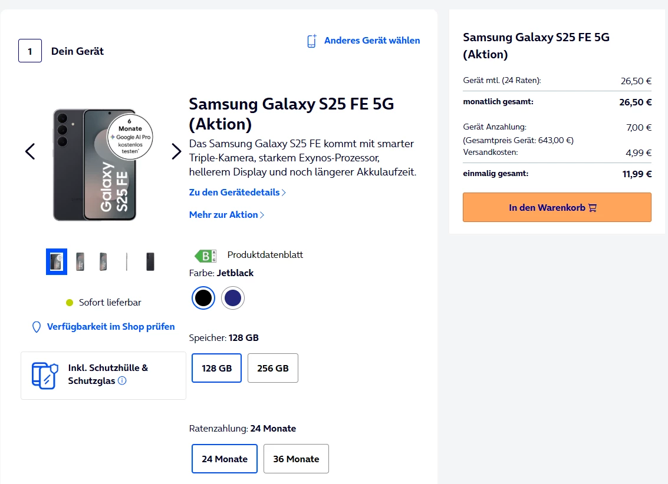Click the location pin availability icon
This screenshot has height=484, width=668.
click(36, 327)
